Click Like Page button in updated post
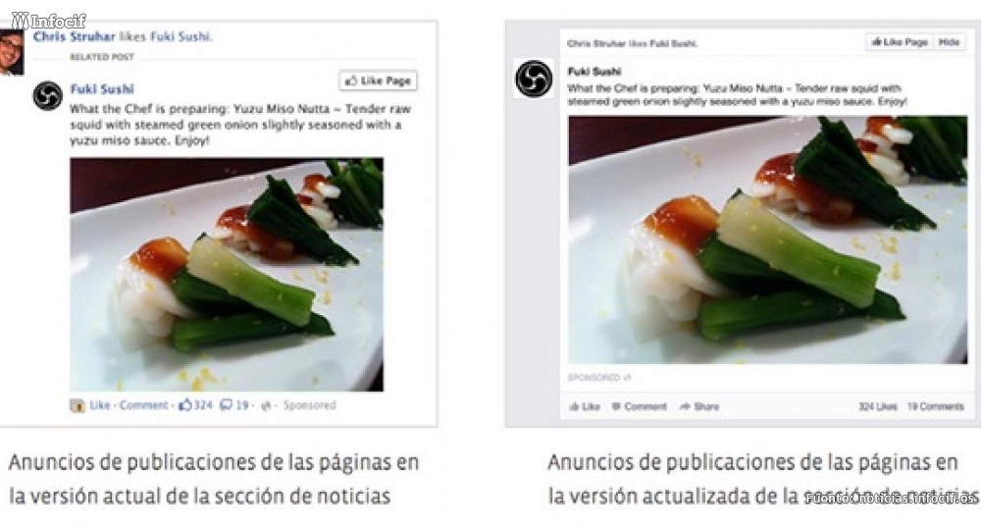The height and width of the screenshot is (530, 981). point(900,42)
